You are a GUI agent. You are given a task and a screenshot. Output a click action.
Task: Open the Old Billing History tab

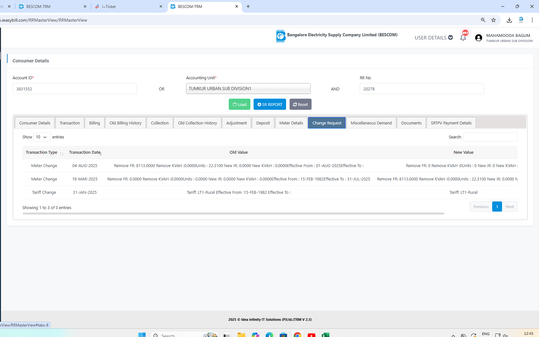point(126,123)
